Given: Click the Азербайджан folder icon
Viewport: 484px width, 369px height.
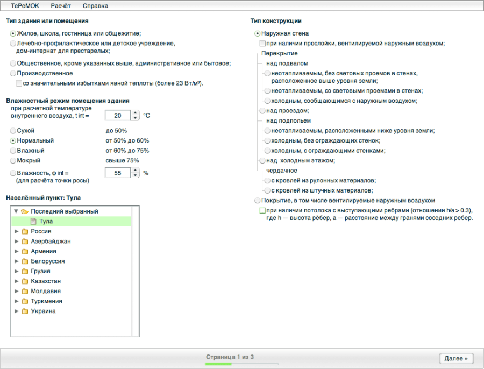Looking at the screenshot, I should pyautogui.click(x=25, y=242).
